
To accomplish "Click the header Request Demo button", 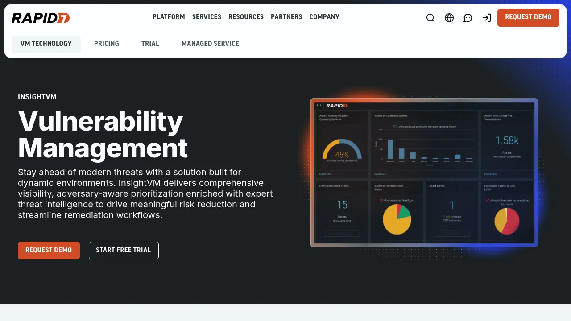I will click(x=528, y=18).
